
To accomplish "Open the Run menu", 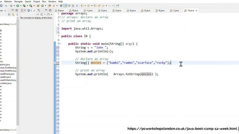I will point(44,1).
